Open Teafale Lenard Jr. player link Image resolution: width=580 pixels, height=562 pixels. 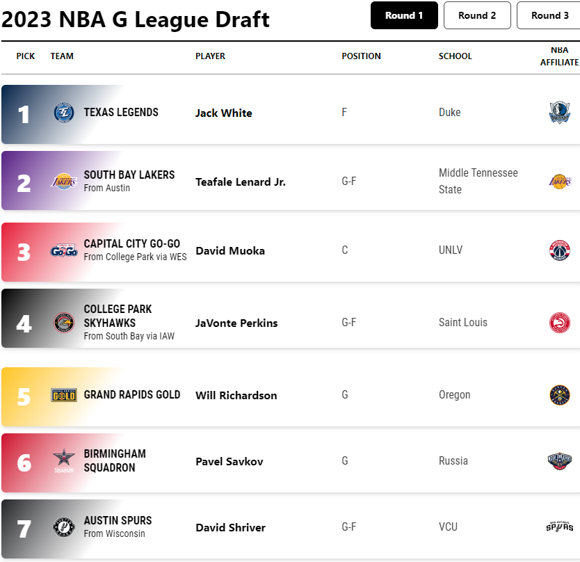point(241,182)
